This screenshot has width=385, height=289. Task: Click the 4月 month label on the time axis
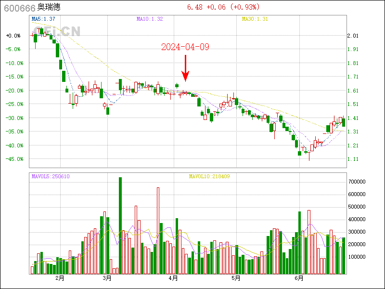(x=173, y=278)
